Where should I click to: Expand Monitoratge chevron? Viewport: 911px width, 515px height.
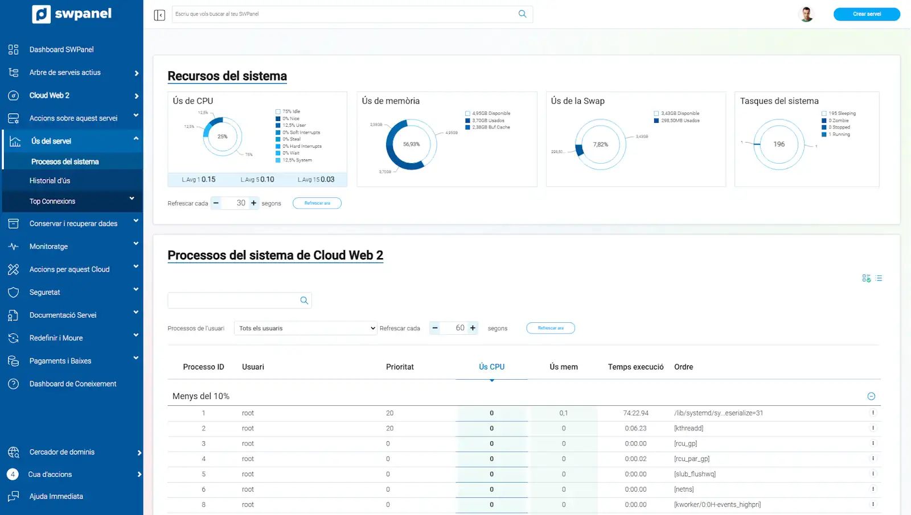point(136,244)
